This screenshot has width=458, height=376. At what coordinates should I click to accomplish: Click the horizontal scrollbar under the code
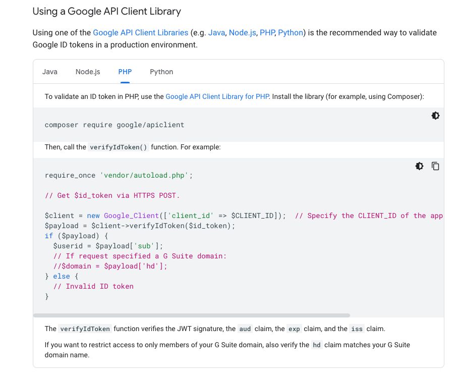click(192, 315)
